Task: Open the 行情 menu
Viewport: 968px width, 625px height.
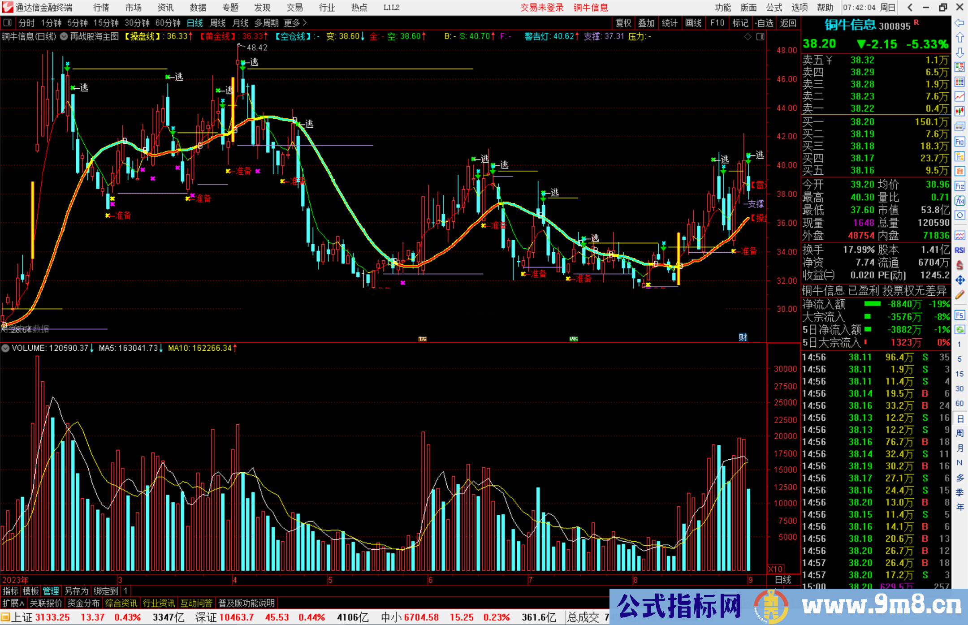Action: (101, 7)
